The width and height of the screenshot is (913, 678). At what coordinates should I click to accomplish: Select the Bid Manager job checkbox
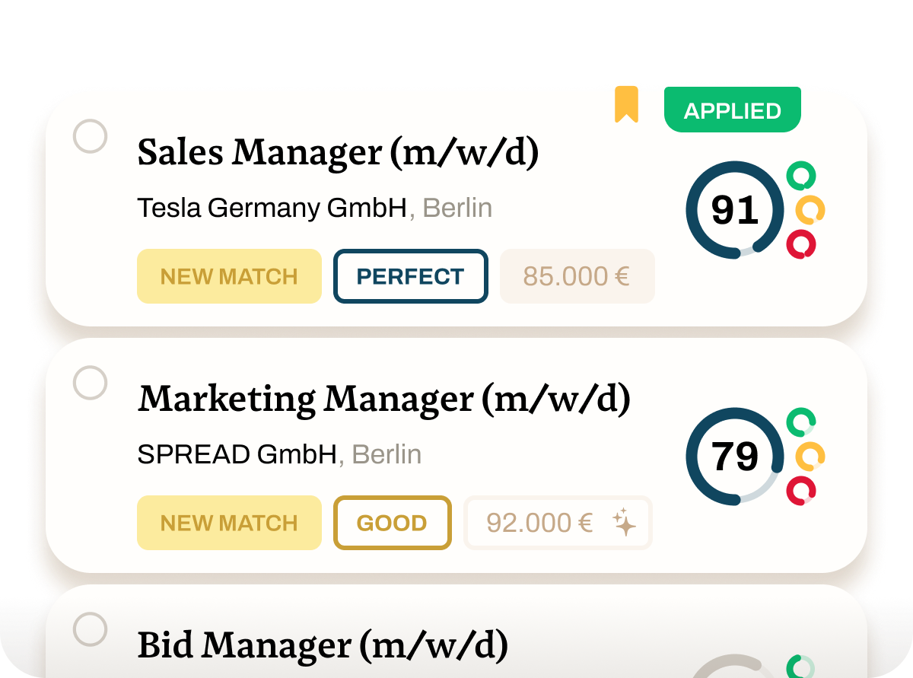(x=91, y=629)
